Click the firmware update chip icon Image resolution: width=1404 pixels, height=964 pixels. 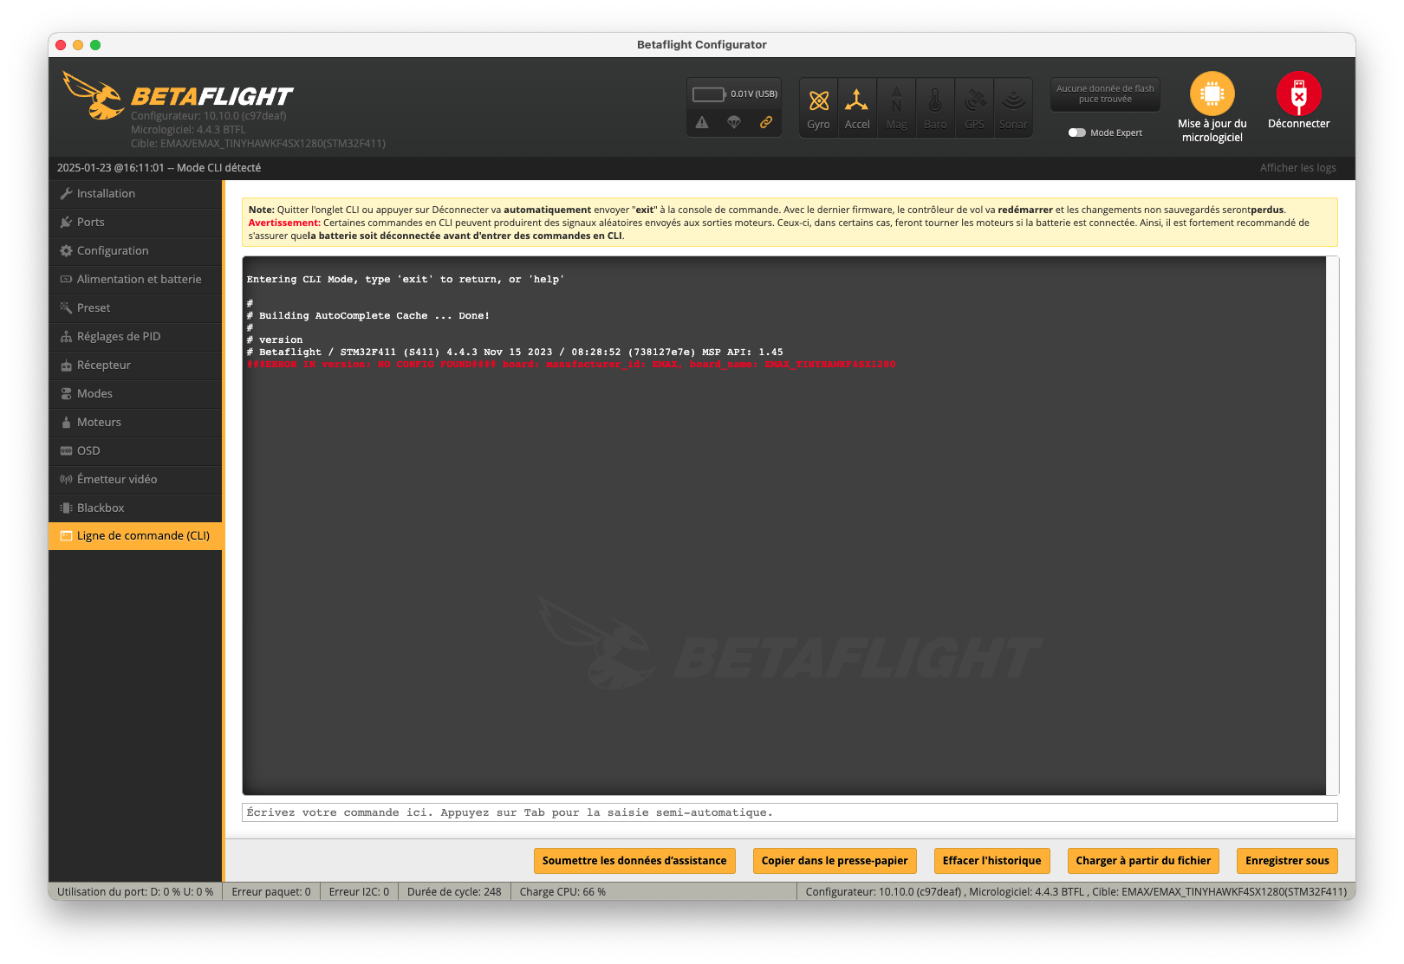coord(1212,94)
